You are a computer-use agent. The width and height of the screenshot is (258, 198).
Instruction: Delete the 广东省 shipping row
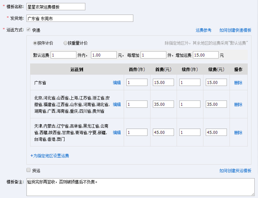(238, 83)
